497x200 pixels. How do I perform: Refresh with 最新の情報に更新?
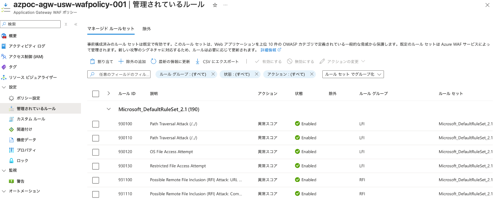[170, 61]
